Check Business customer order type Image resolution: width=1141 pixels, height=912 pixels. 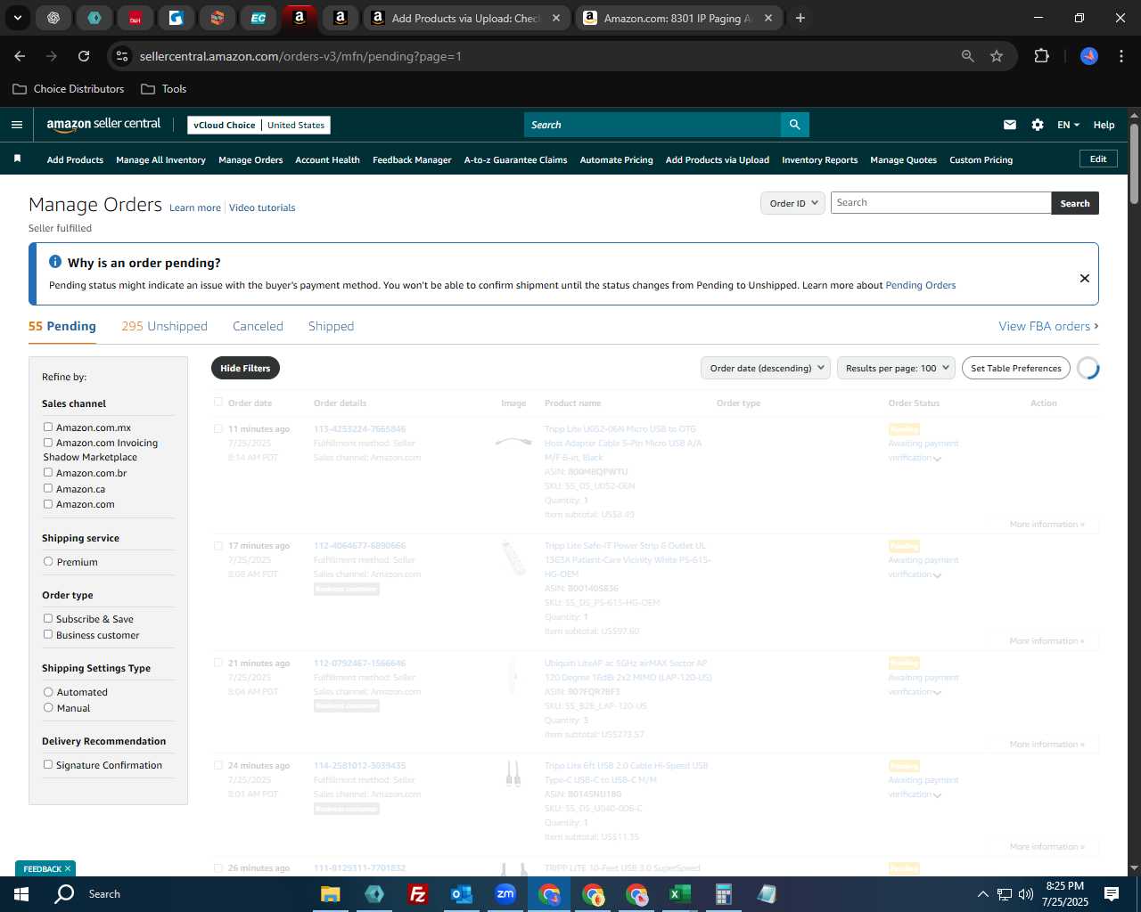coord(48,635)
